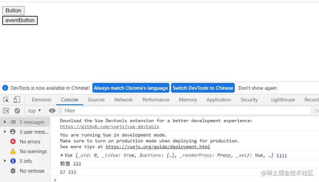
Task: Clear the console with the ban icon
Action: (17, 110)
